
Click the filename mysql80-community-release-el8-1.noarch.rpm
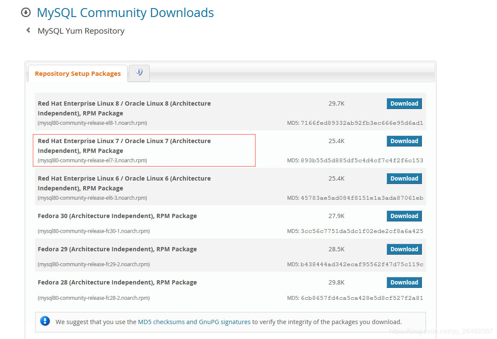[92, 123]
